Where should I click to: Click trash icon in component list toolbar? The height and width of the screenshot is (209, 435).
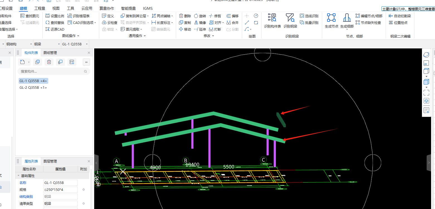click(x=49, y=62)
